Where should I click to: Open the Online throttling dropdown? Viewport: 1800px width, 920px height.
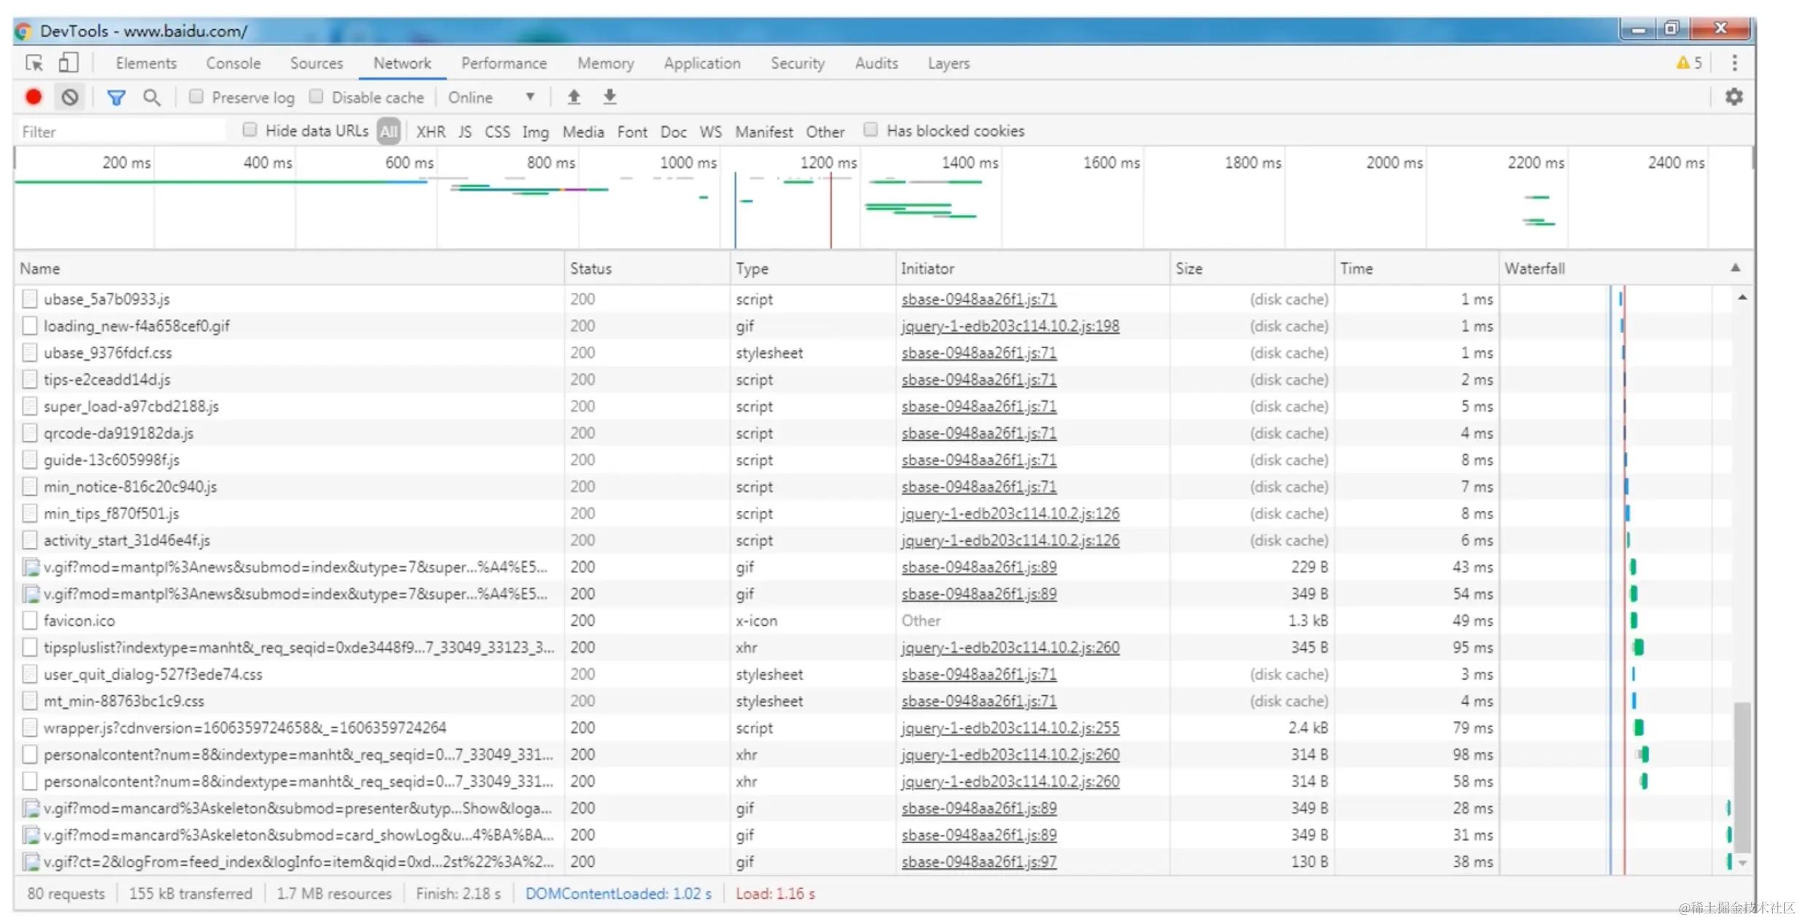point(491,97)
